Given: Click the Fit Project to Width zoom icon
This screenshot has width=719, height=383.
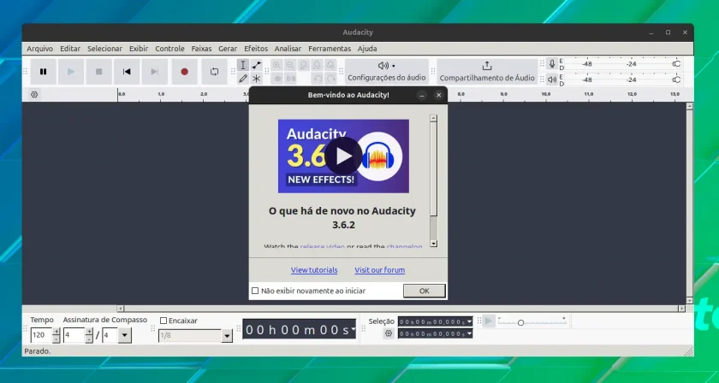Looking at the screenshot, I should pos(317,65).
